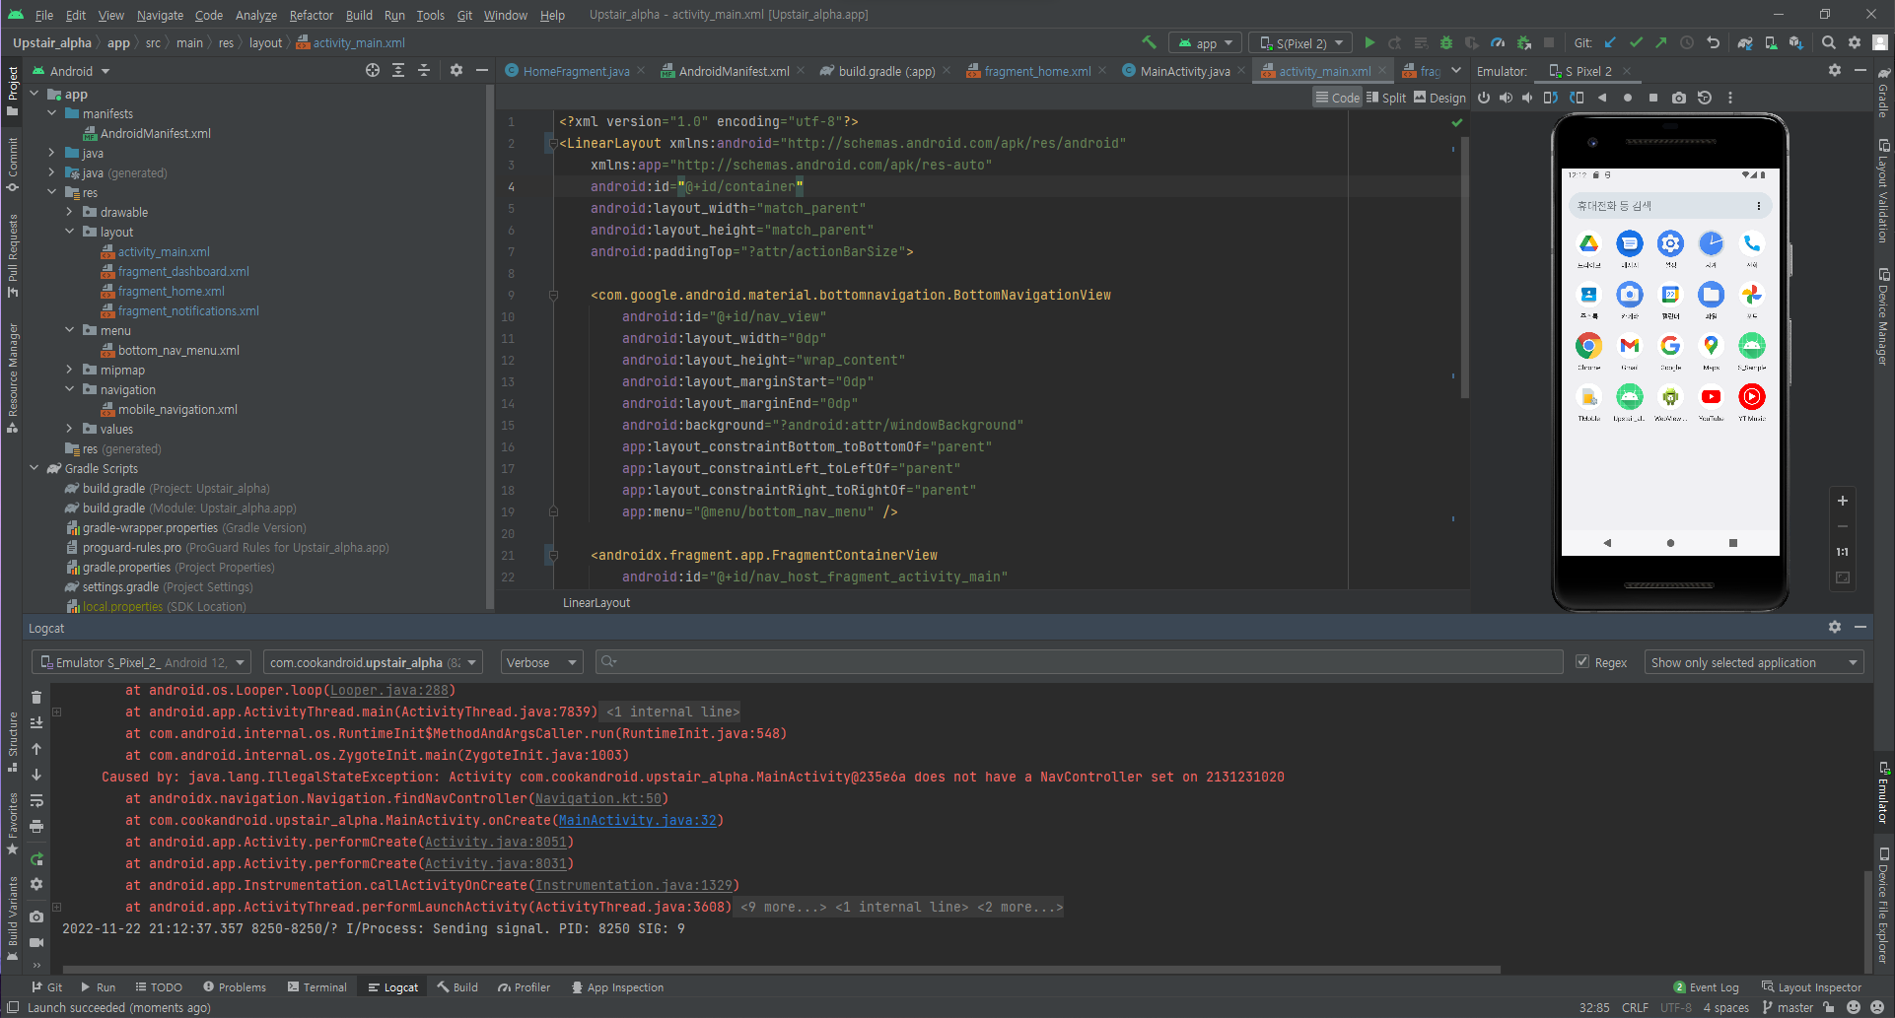Click the emulator Overview square toolbar icon

[1653, 98]
